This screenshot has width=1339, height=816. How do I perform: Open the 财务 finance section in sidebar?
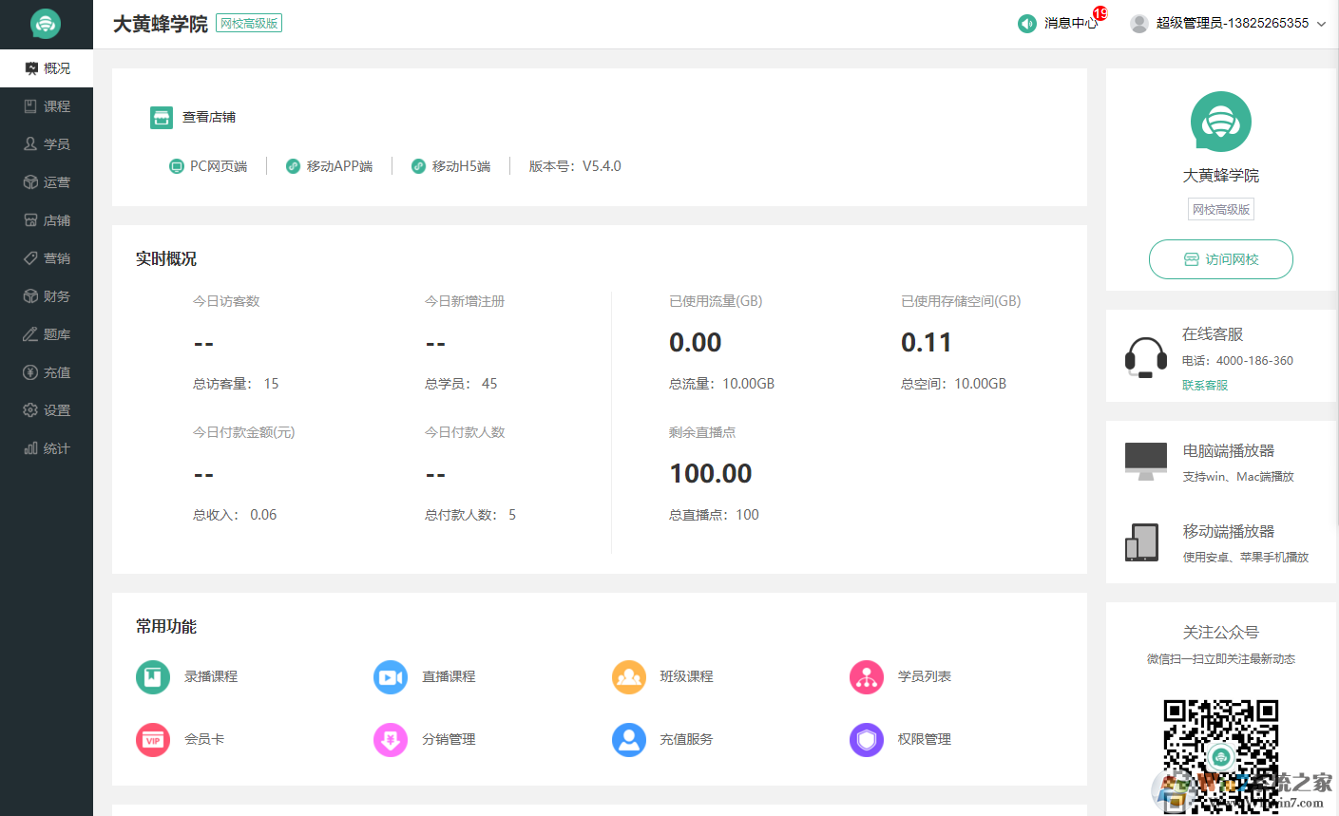46,295
